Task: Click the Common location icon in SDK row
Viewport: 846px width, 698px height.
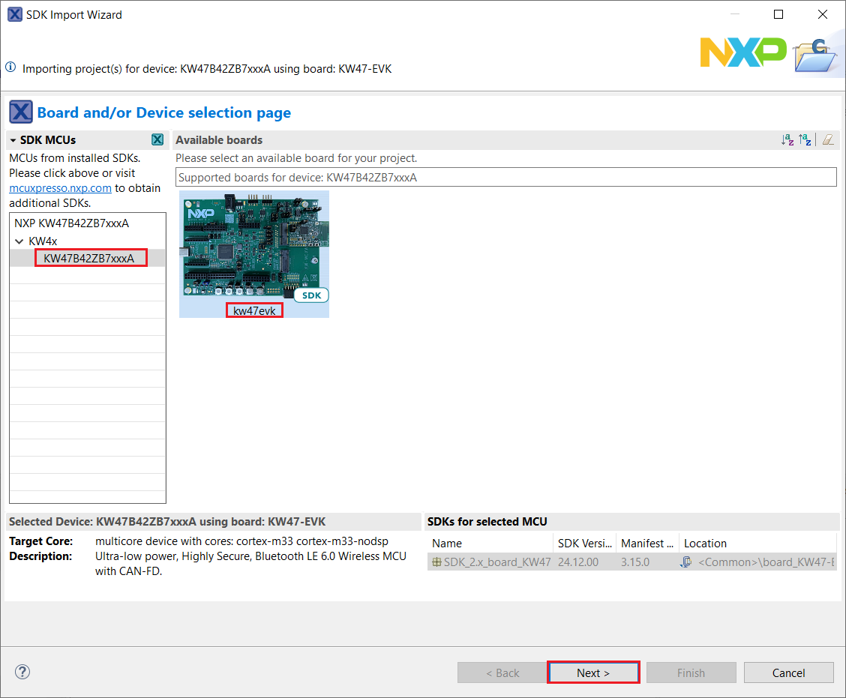Action: pyautogui.click(x=685, y=562)
